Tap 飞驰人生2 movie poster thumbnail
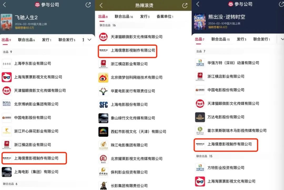Viewport: 284px width, 190px height. 6,22
